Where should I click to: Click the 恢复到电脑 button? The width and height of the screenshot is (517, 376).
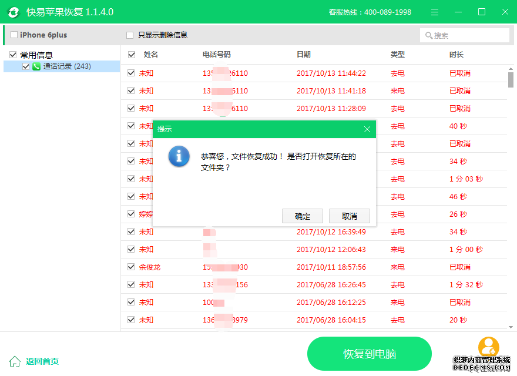(370, 354)
